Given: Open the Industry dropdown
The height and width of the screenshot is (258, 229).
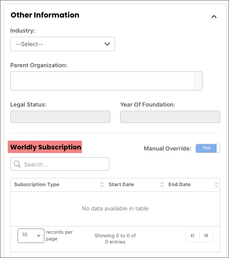Looking at the screenshot, I should (x=62, y=44).
